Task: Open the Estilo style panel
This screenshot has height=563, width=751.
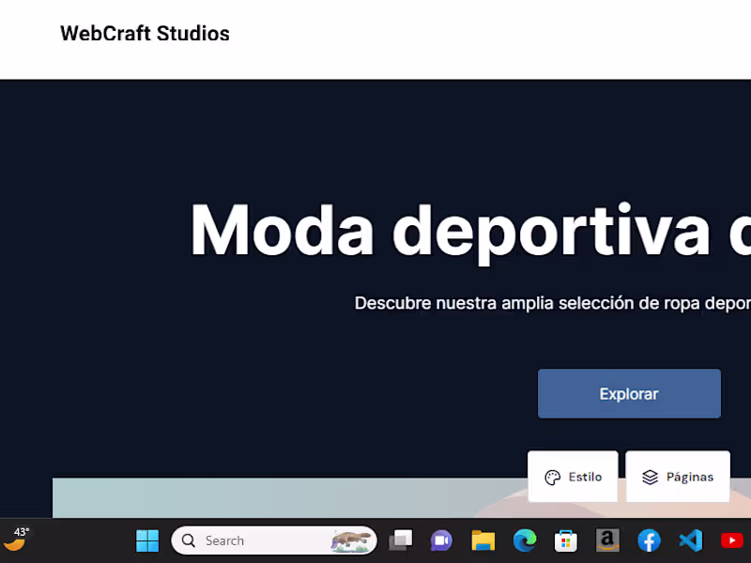Action: pos(573,477)
